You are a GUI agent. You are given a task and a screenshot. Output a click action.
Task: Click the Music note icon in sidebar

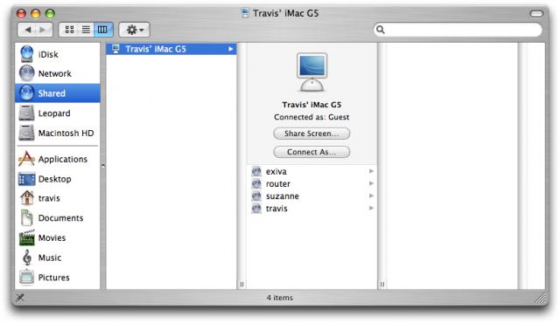click(27, 258)
